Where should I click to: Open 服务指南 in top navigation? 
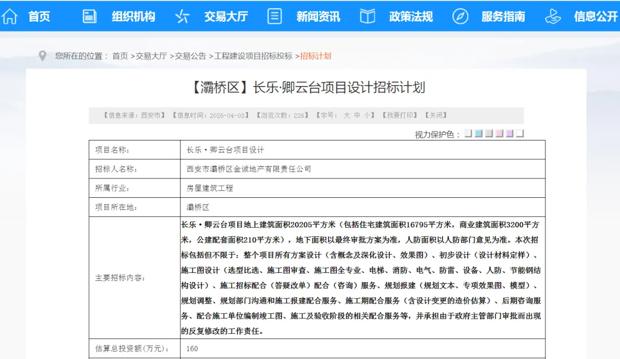point(503,17)
